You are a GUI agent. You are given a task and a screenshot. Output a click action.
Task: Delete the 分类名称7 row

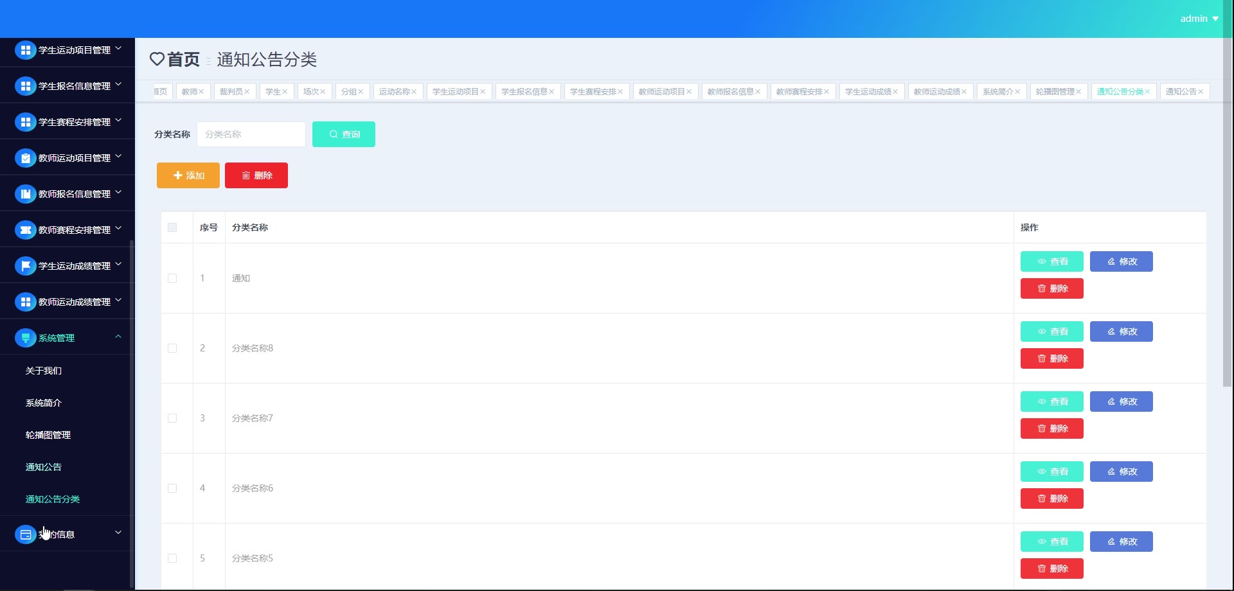point(1052,428)
